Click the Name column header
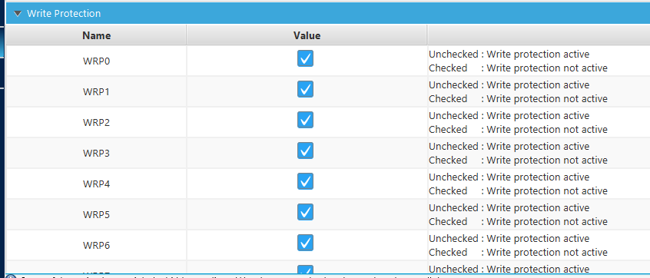 tap(96, 35)
